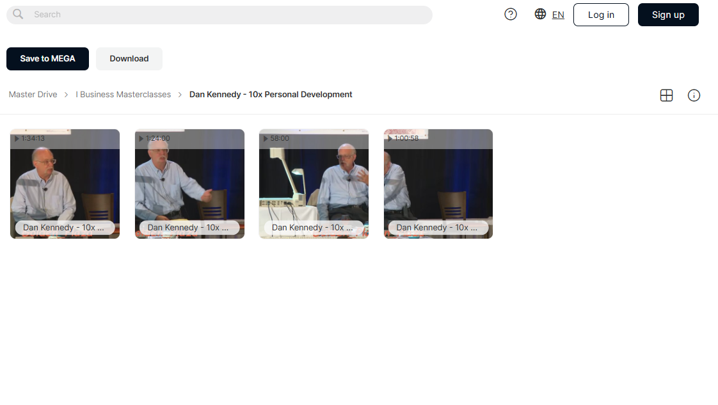718x405 pixels.
Task: Click the Log in button
Action: tap(602, 15)
